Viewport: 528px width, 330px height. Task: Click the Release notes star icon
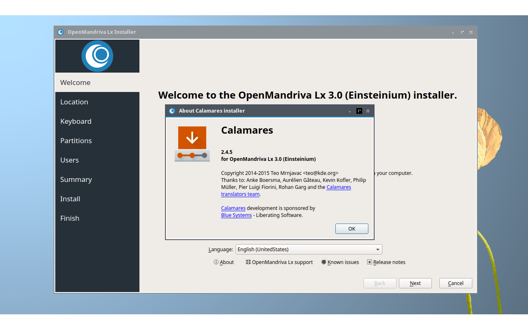[x=370, y=262]
